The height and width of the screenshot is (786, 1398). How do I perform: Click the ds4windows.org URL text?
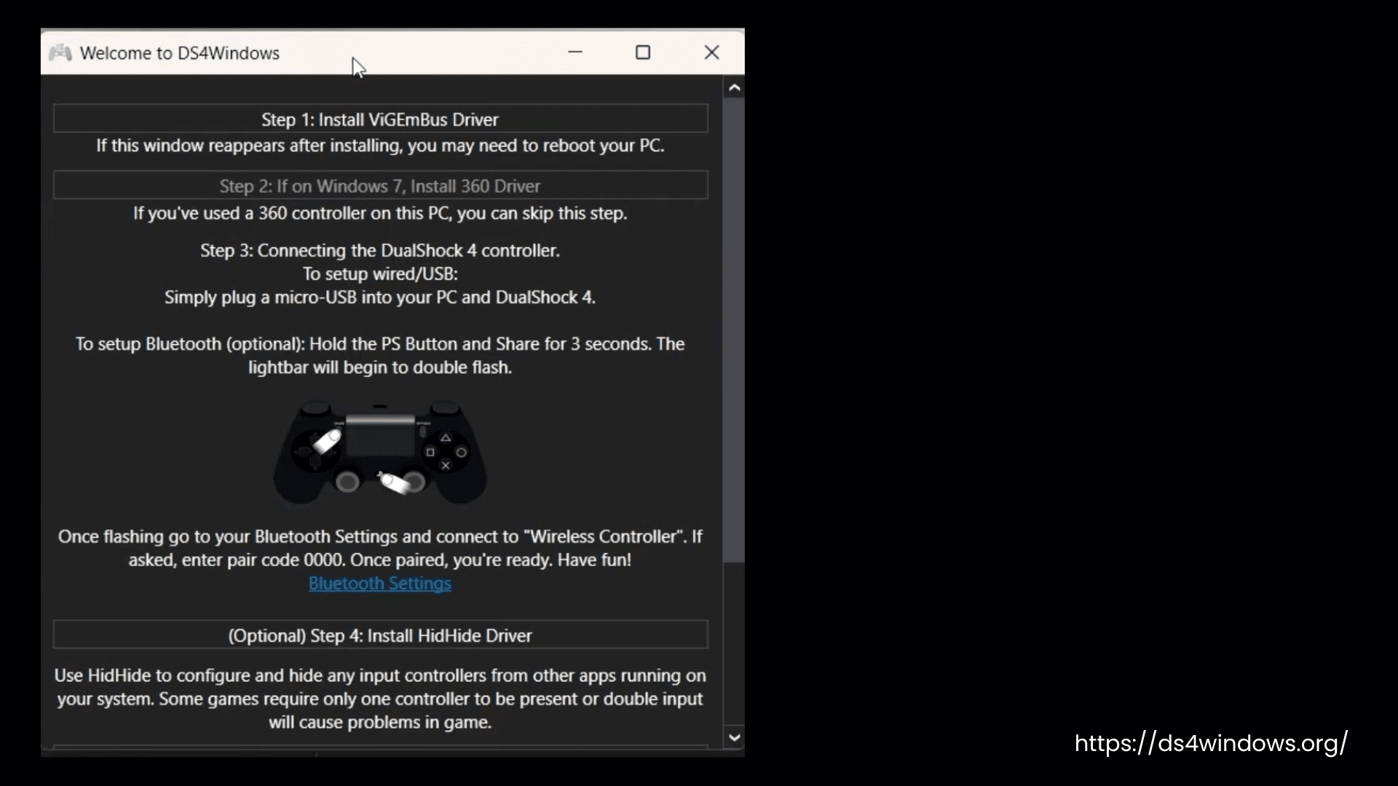(1211, 743)
